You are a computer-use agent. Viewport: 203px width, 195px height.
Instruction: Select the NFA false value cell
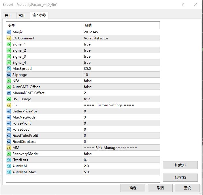(121, 81)
